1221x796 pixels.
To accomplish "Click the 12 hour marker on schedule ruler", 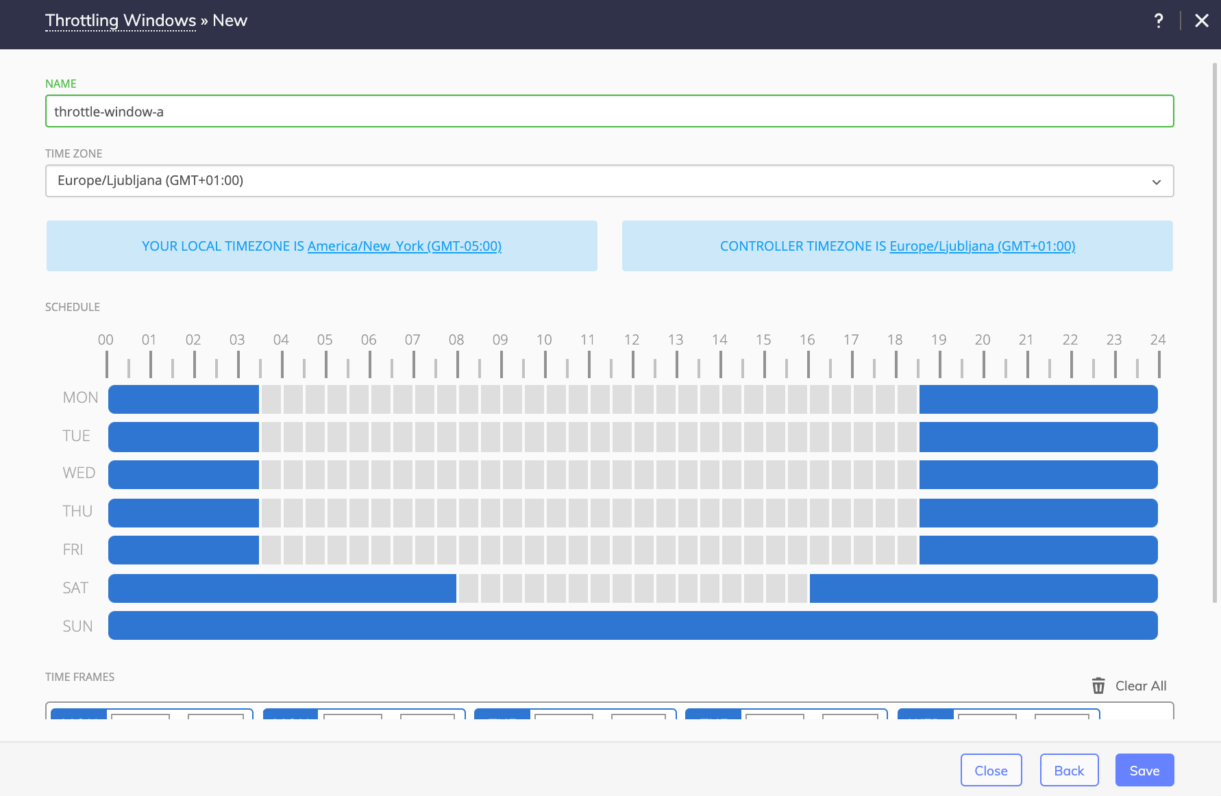I will [x=632, y=340].
